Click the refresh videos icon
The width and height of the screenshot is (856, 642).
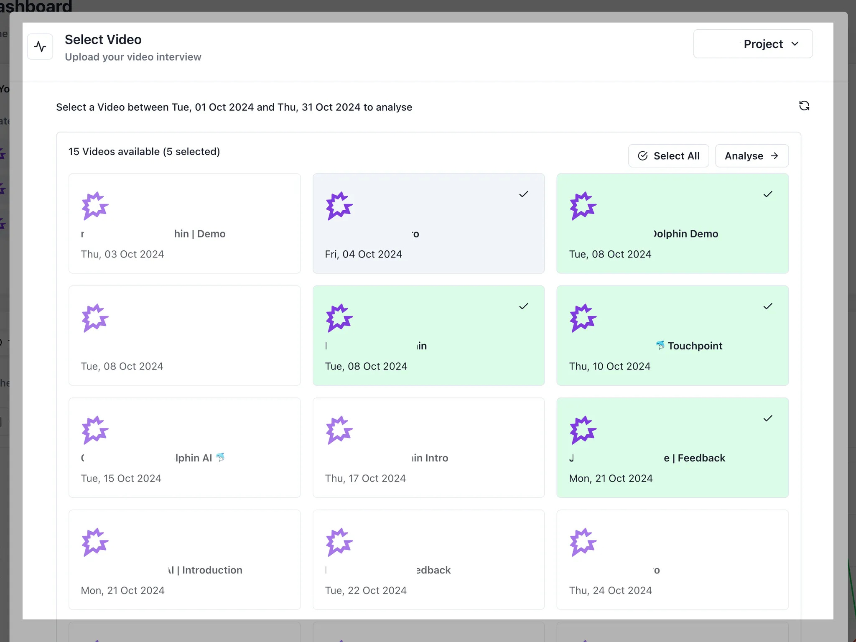(804, 106)
